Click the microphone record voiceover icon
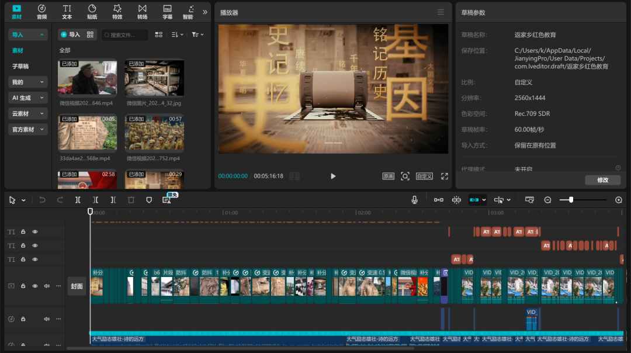 [x=414, y=200]
